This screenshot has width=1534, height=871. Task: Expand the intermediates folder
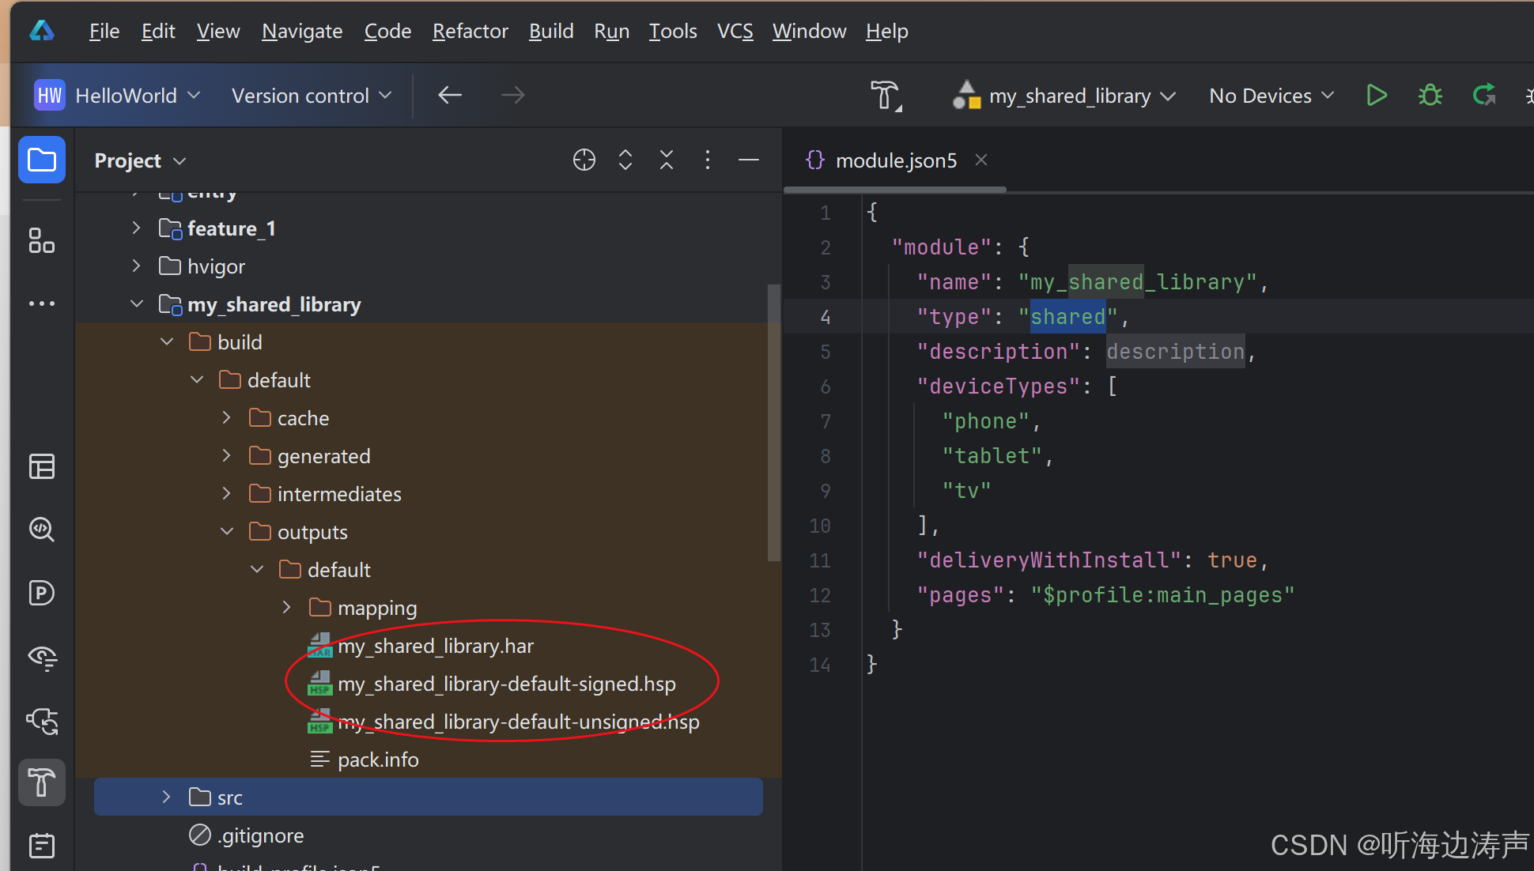coord(227,494)
